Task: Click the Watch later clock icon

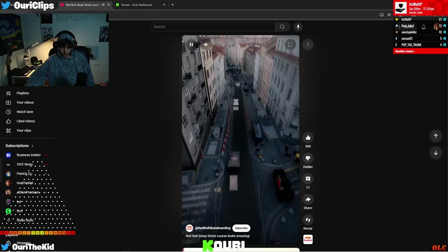Action: 8,112
